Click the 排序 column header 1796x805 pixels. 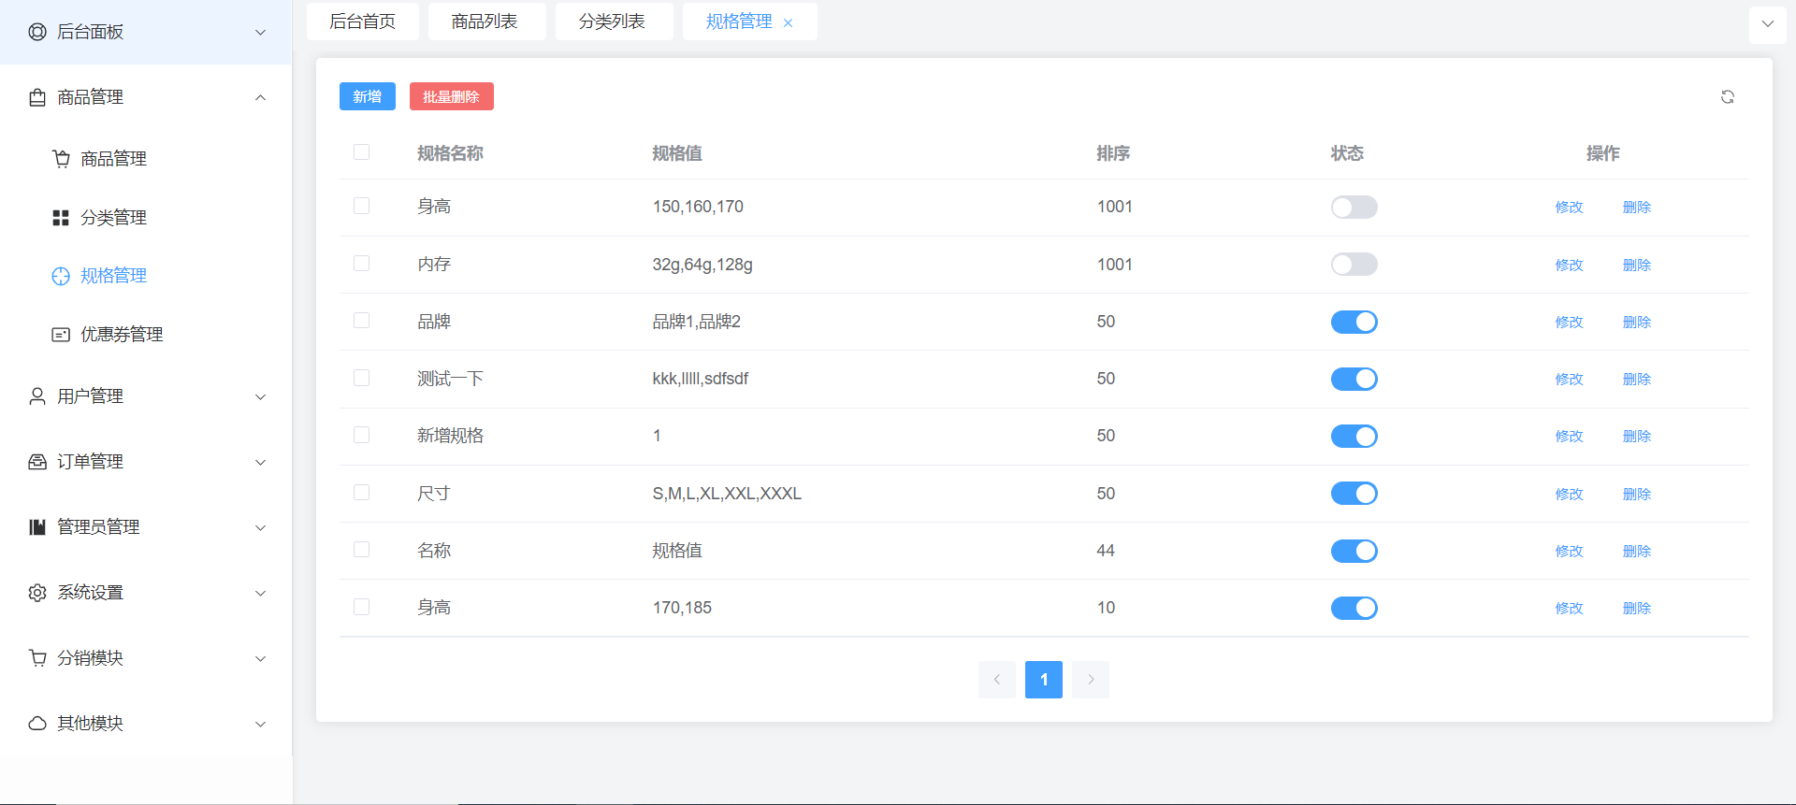click(x=1113, y=153)
